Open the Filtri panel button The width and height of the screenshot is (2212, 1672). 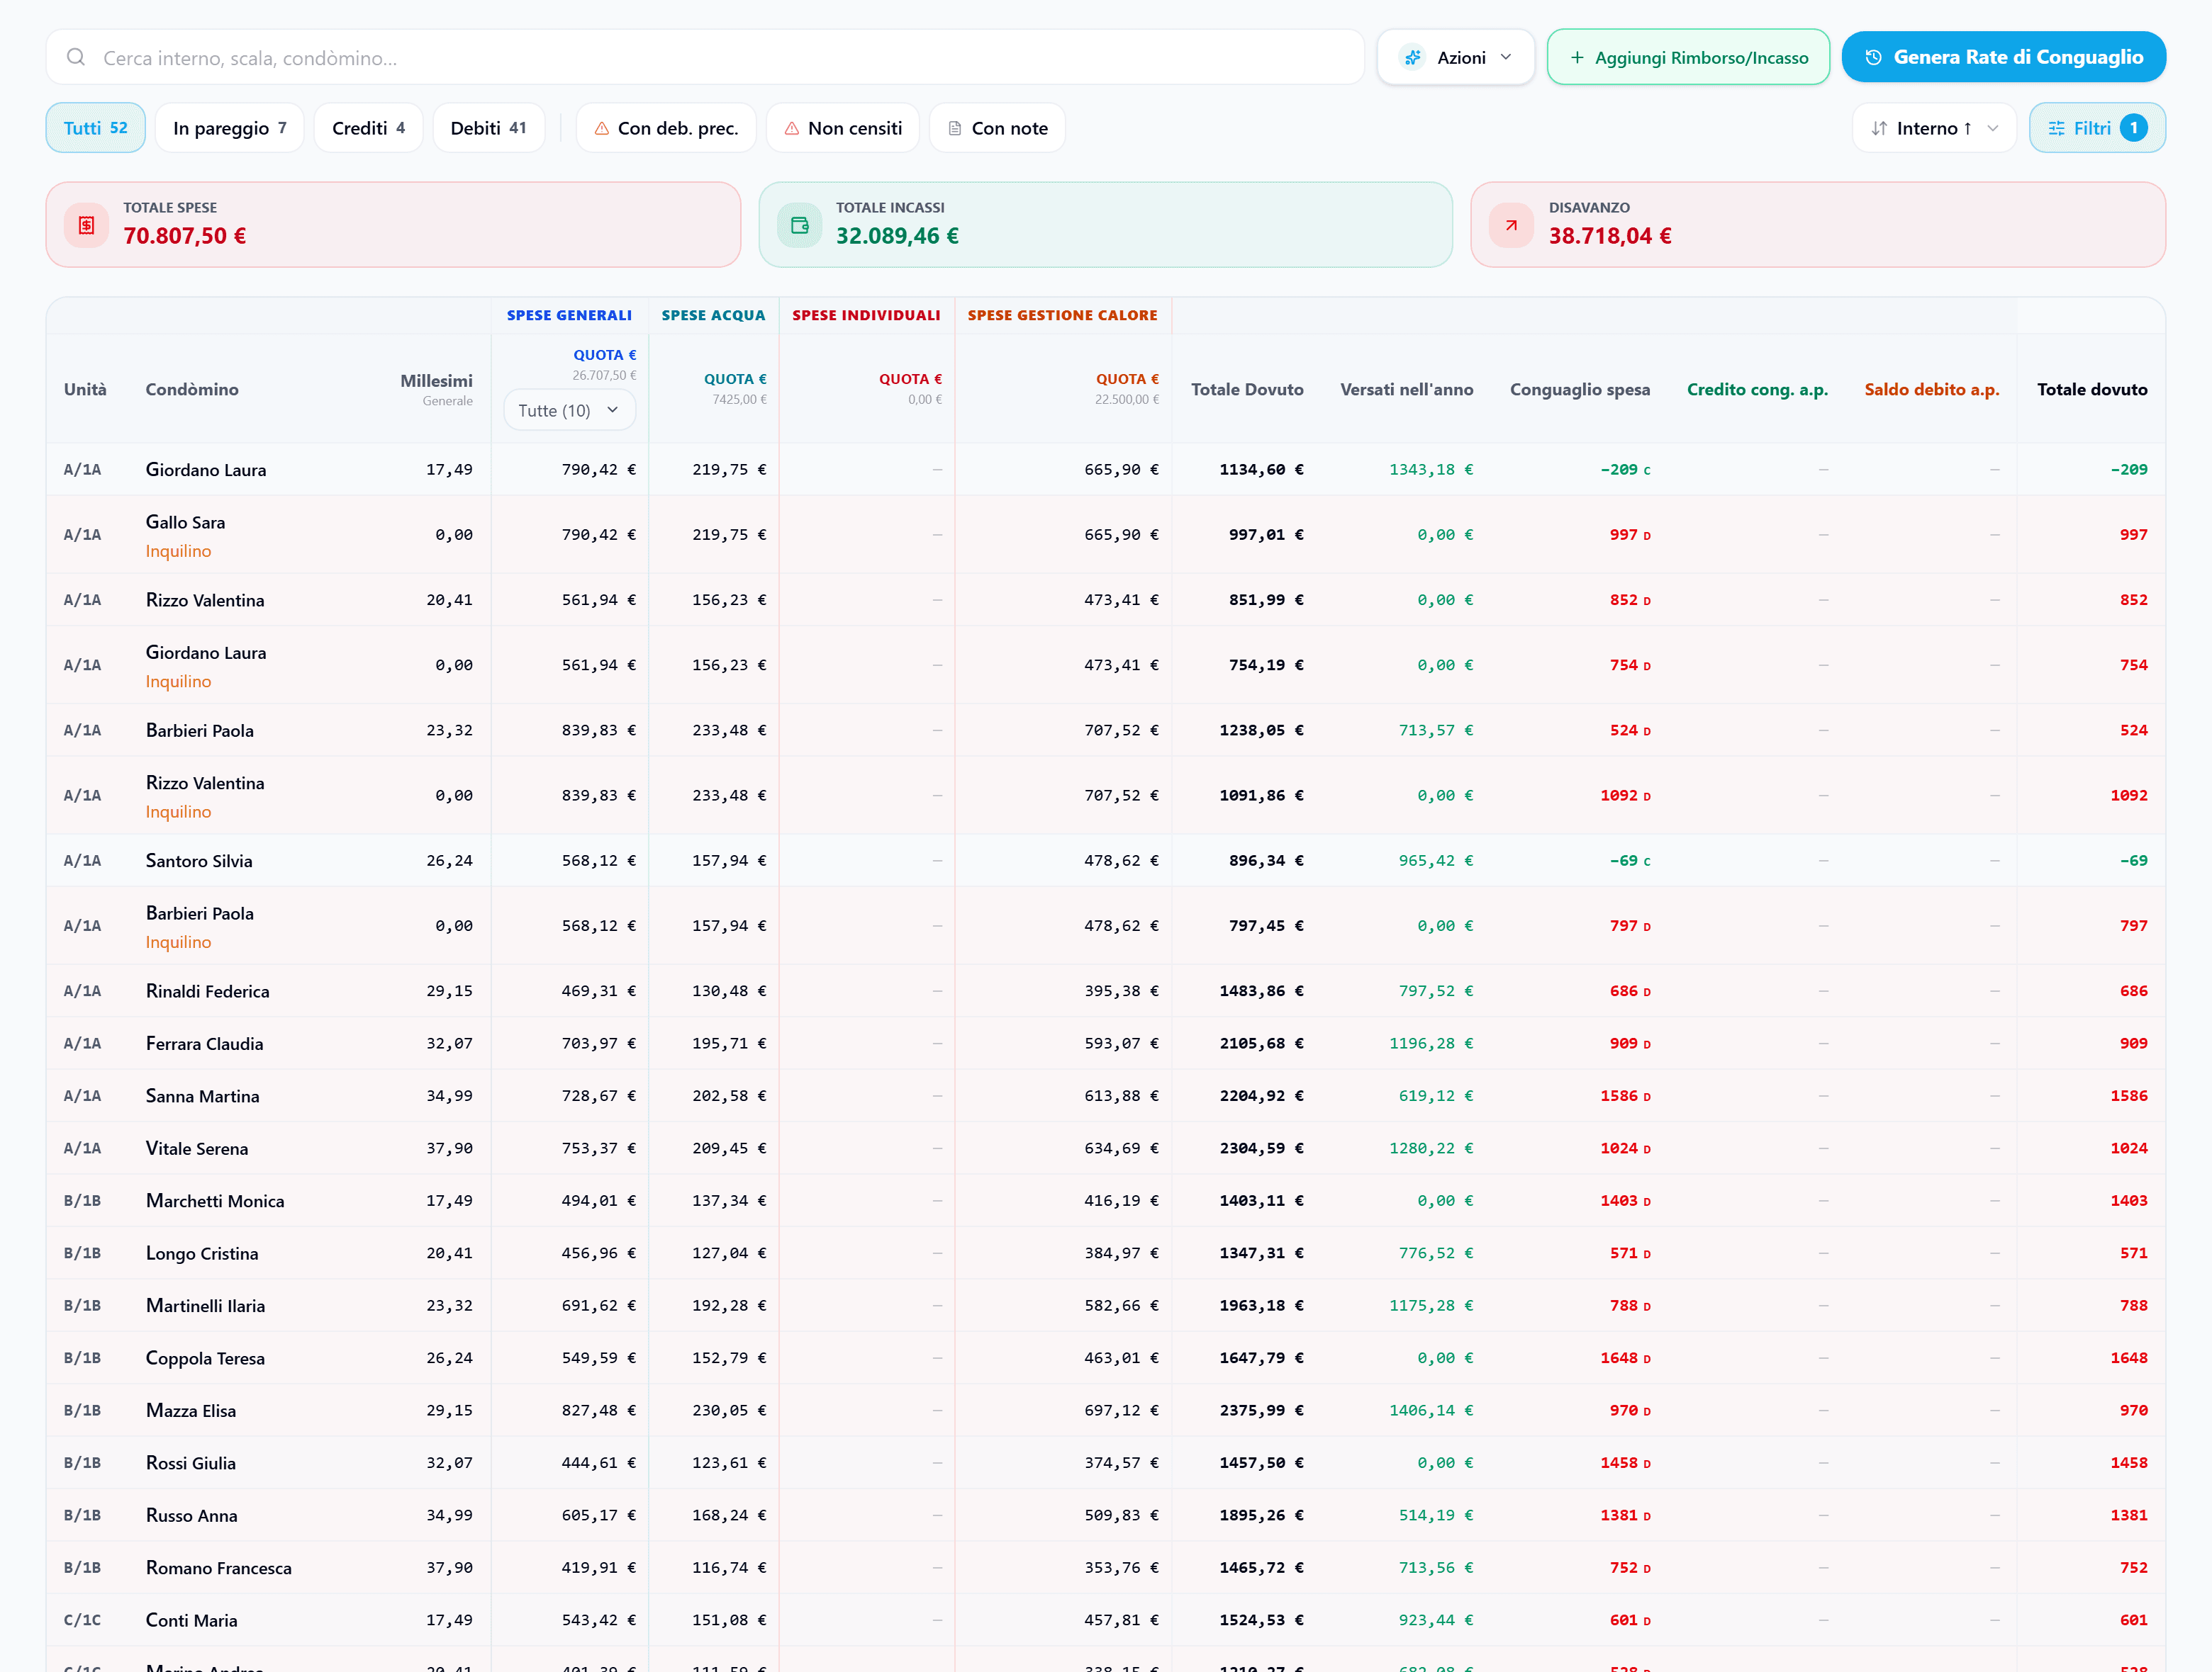coord(2097,128)
